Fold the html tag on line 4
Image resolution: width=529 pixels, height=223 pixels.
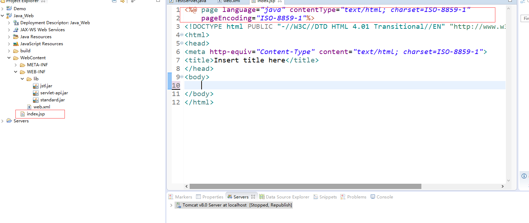182,35
